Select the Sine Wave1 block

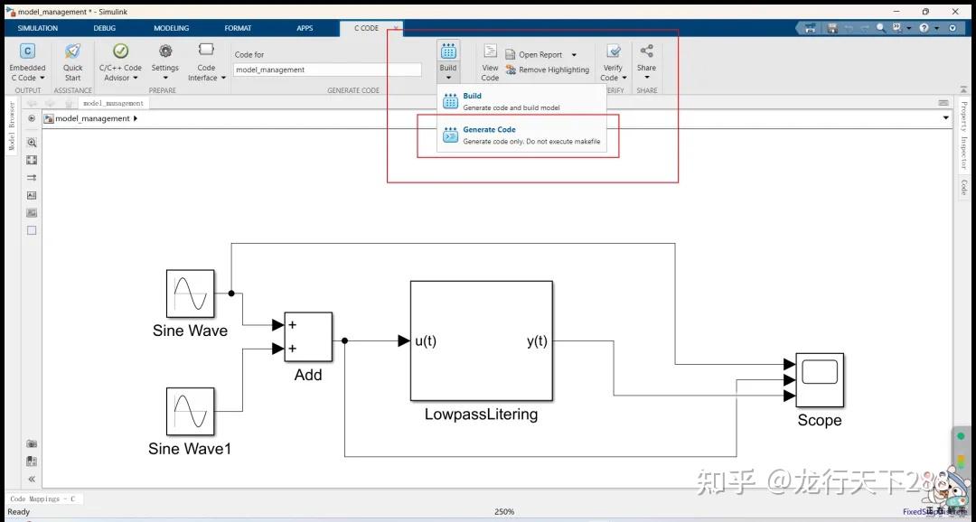[191, 411]
